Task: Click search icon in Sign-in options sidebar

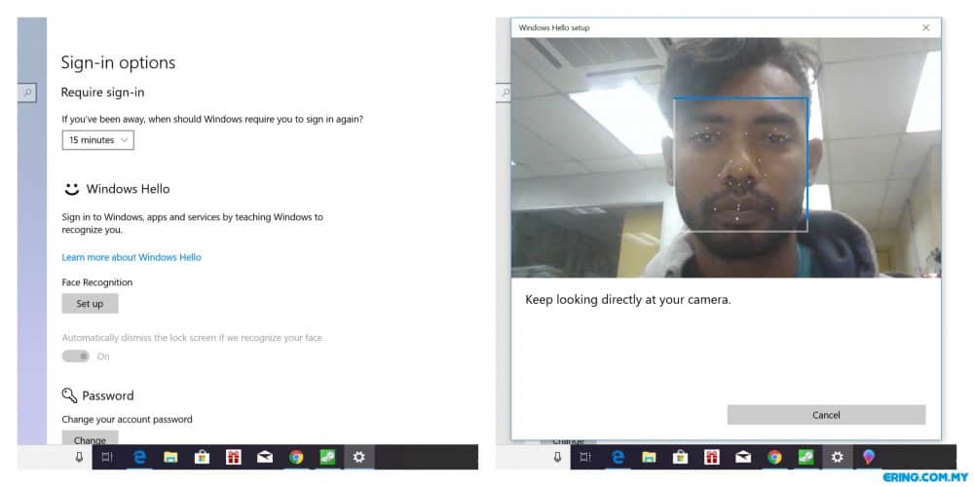Action: pyautogui.click(x=26, y=94)
